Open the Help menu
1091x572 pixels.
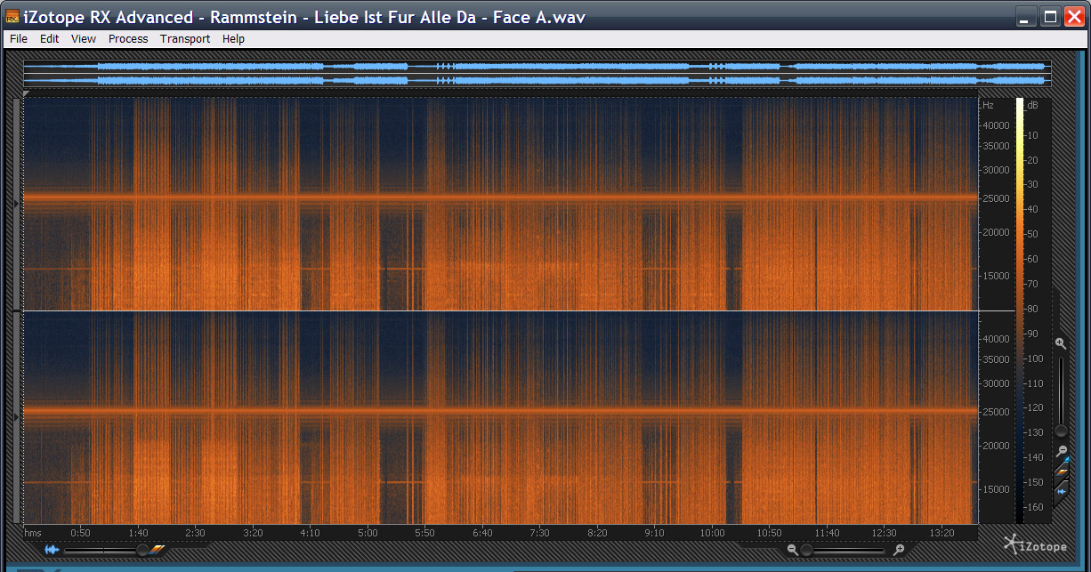[x=233, y=38]
